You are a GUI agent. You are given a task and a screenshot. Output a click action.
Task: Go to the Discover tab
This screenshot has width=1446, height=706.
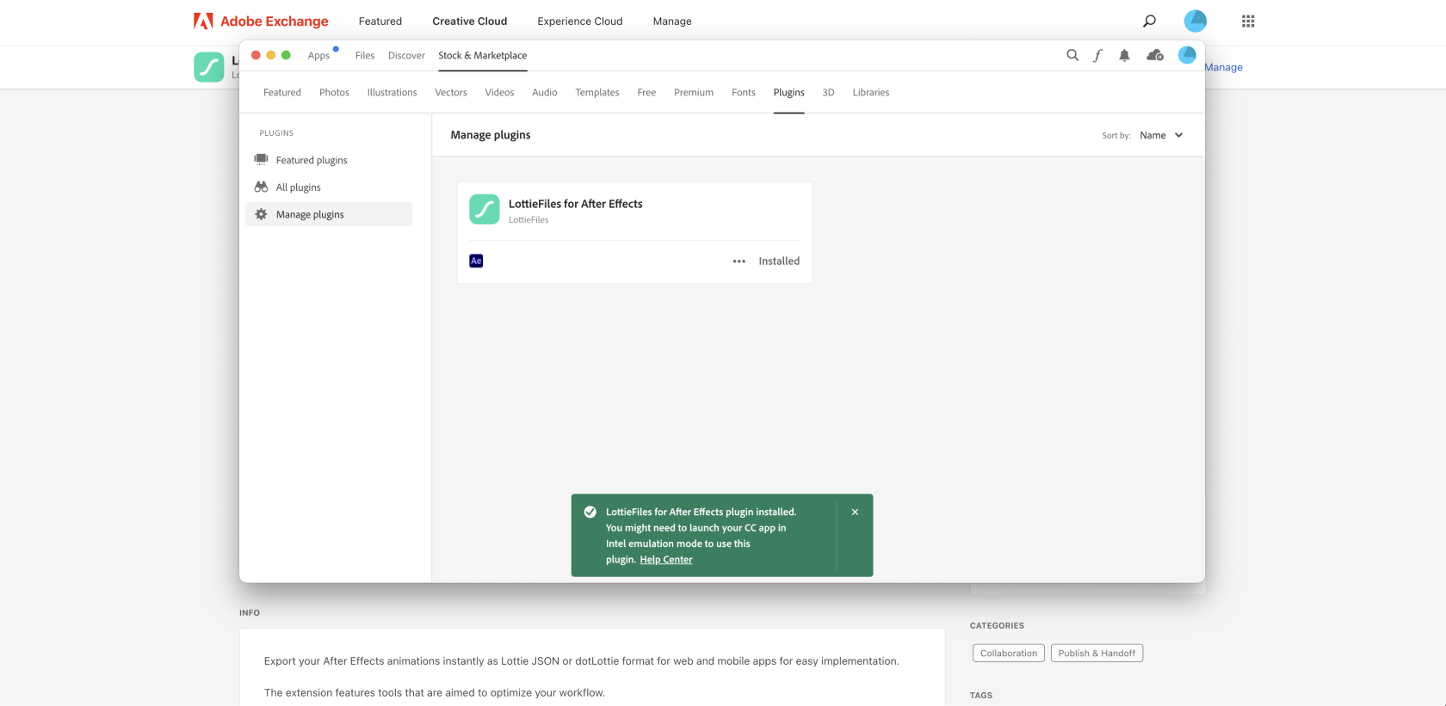(x=406, y=55)
